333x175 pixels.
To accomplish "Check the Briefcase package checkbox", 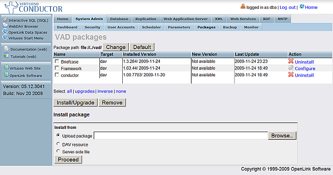I will click(x=57, y=62).
